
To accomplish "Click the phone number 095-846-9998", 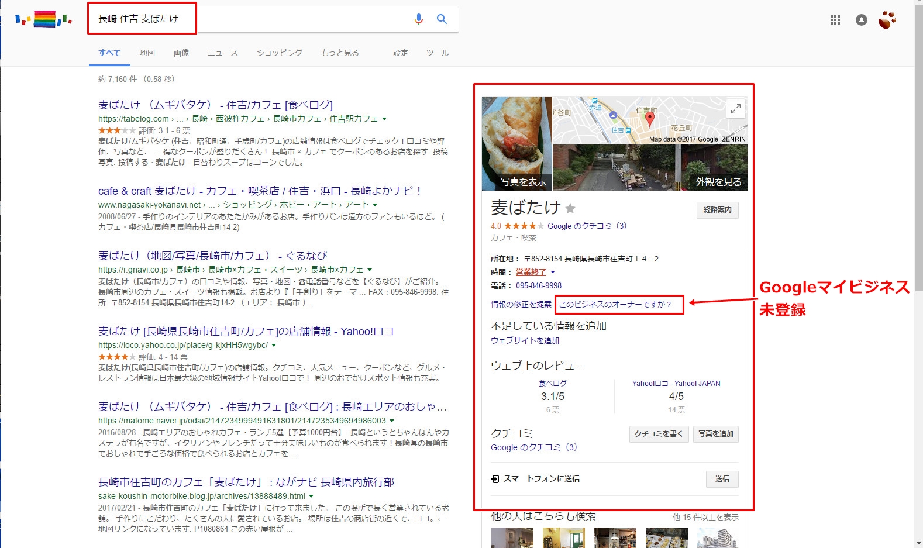I will 539,285.
